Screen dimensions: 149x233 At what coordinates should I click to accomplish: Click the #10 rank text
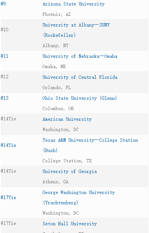click(4, 29)
